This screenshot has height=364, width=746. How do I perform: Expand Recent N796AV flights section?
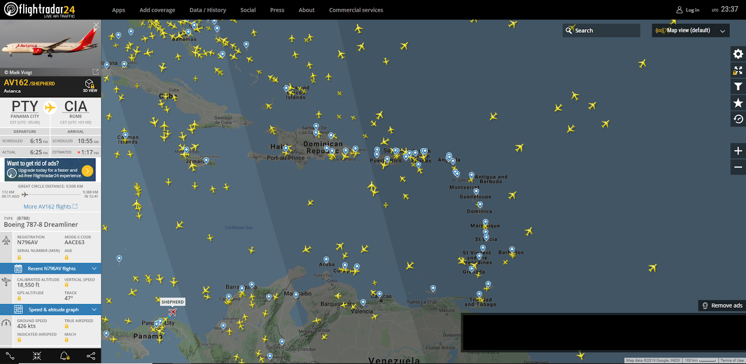coord(50,269)
